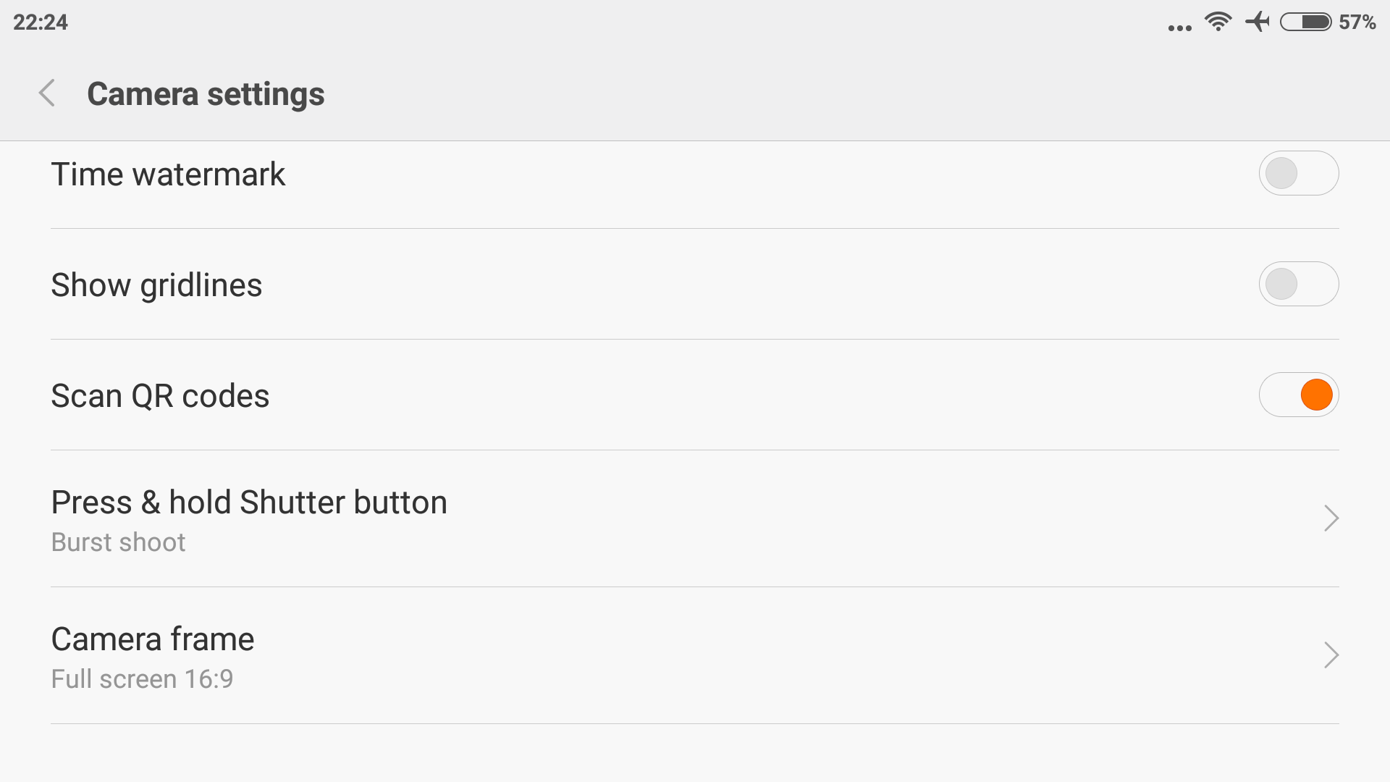This screenshot has width=1390, height=782.
Task: Select the Burst shoot value text
Action: pyautogui.click(x=118, y=542)
